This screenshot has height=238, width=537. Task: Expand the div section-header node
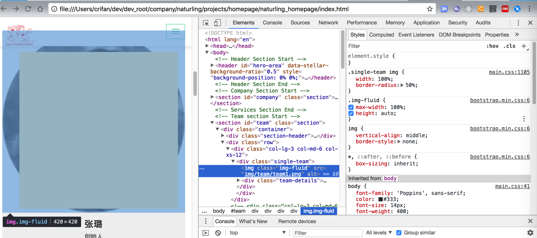coord(223,136)
